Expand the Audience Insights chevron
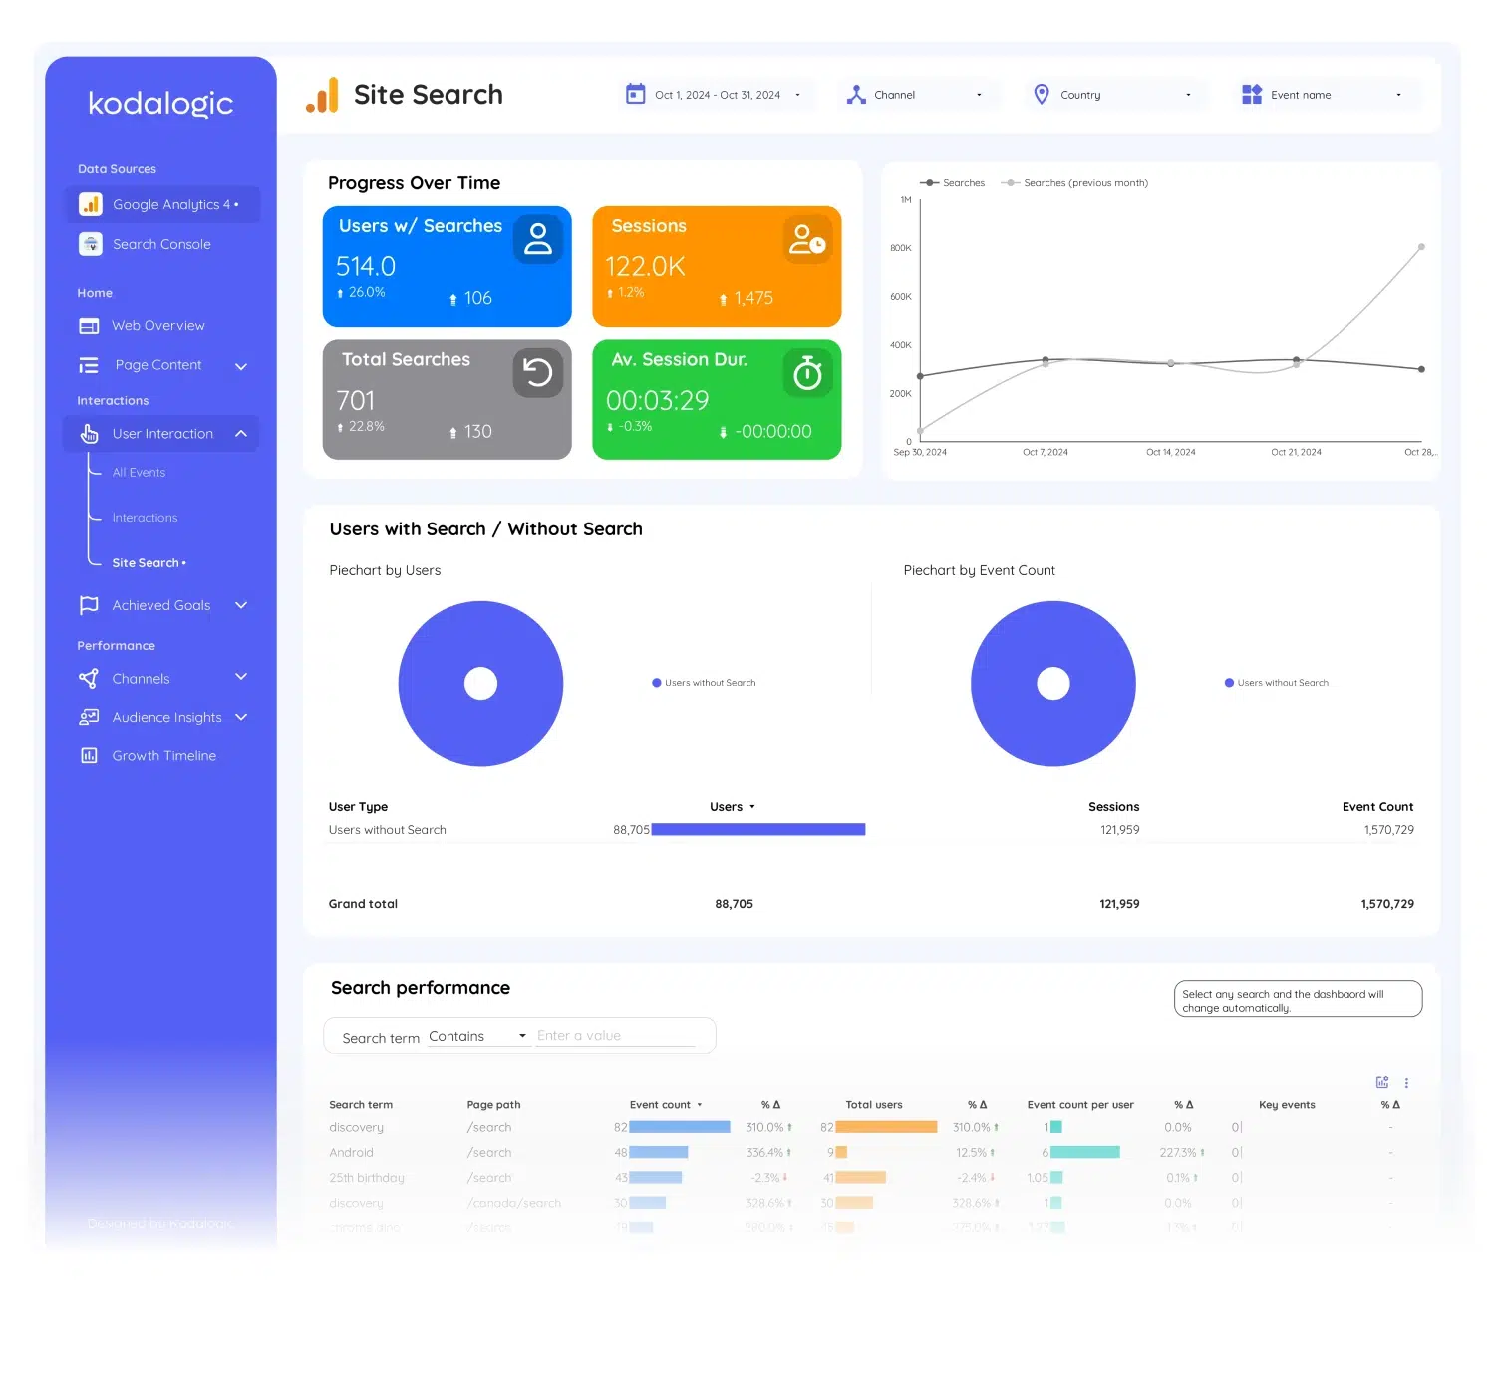 tap(241, 717)
